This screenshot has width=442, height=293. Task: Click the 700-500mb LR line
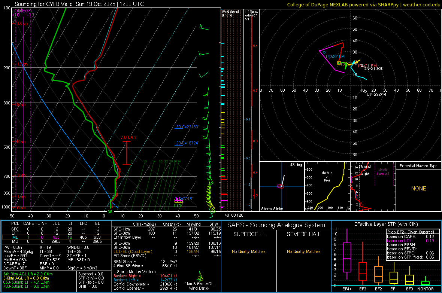[x=26, y=287]
